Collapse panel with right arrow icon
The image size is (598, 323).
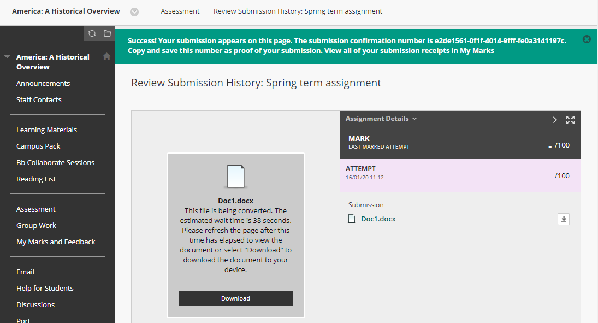(555, 120)
